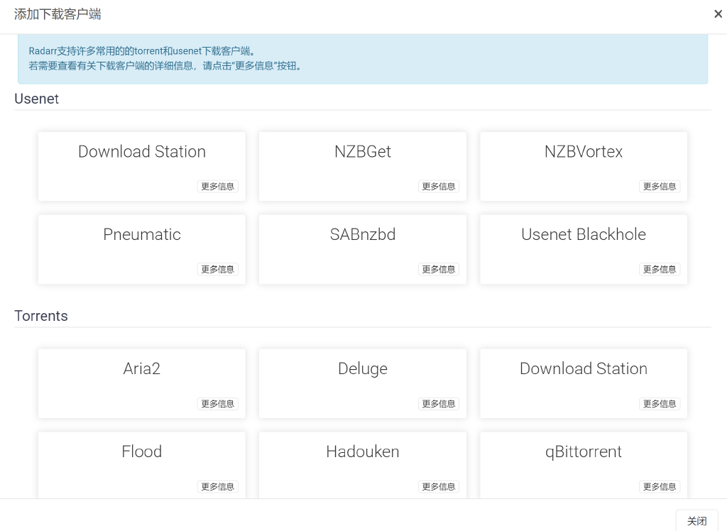Viewport: 727px width, 531px height.
Task: Select the Aria2 torrent client
Action: point(142,383)
